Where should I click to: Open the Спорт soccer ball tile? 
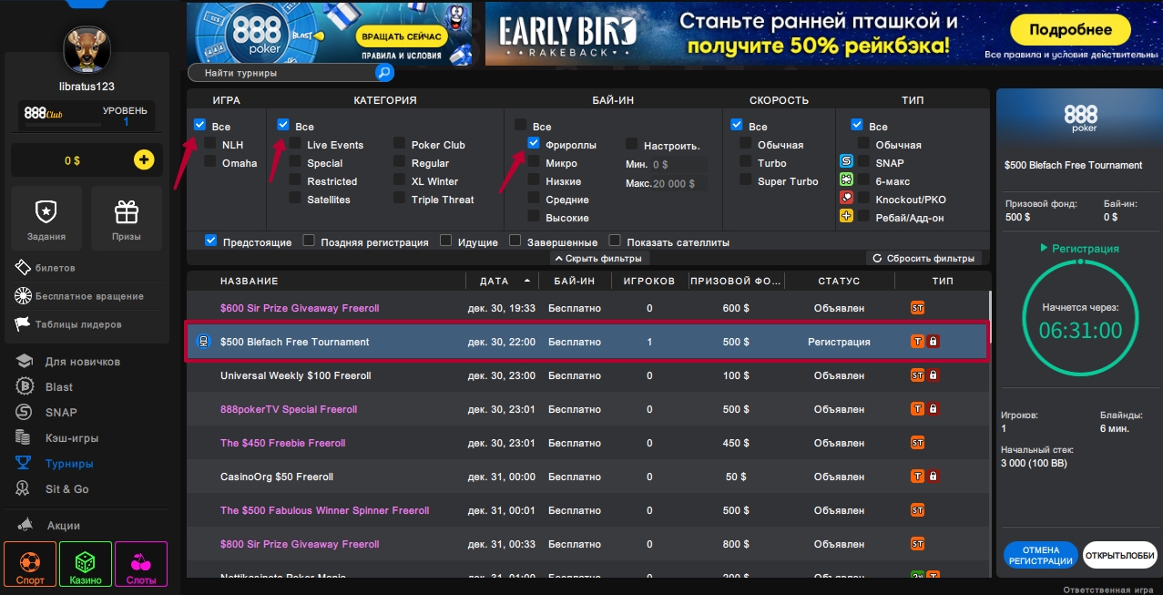30,564
